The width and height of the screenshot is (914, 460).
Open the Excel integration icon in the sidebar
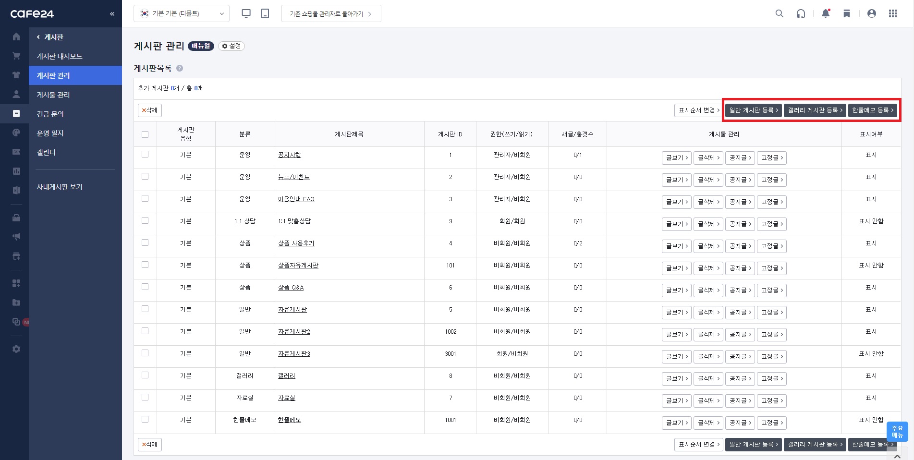coord(16,190)
